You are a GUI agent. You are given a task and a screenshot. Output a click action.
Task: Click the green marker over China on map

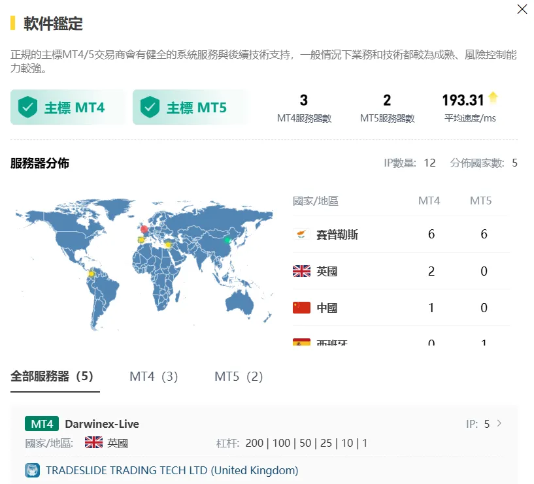click(x=227, y=240)
